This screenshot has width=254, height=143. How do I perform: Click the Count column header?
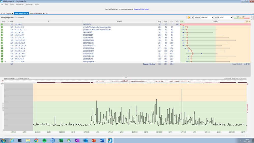click(x=11, y=22)
